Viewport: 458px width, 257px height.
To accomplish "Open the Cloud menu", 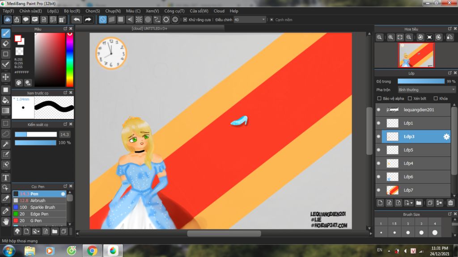I will tap(219, 11).
